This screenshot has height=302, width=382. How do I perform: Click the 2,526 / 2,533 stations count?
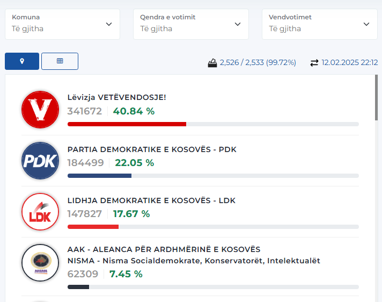[x=258, y=63]
